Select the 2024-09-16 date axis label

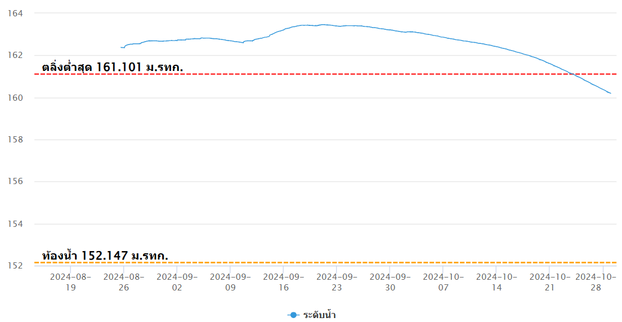click(284, 283)
